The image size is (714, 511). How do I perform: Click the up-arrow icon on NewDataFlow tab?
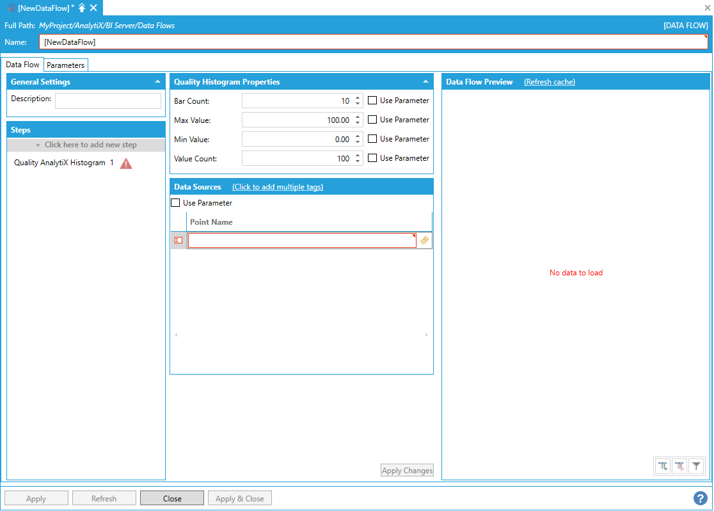pos(82,8)
